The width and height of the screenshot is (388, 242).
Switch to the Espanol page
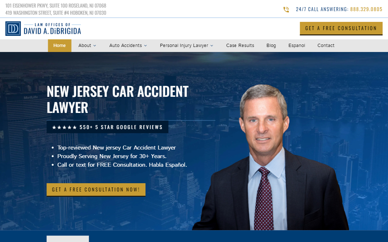tap(296, 46)
